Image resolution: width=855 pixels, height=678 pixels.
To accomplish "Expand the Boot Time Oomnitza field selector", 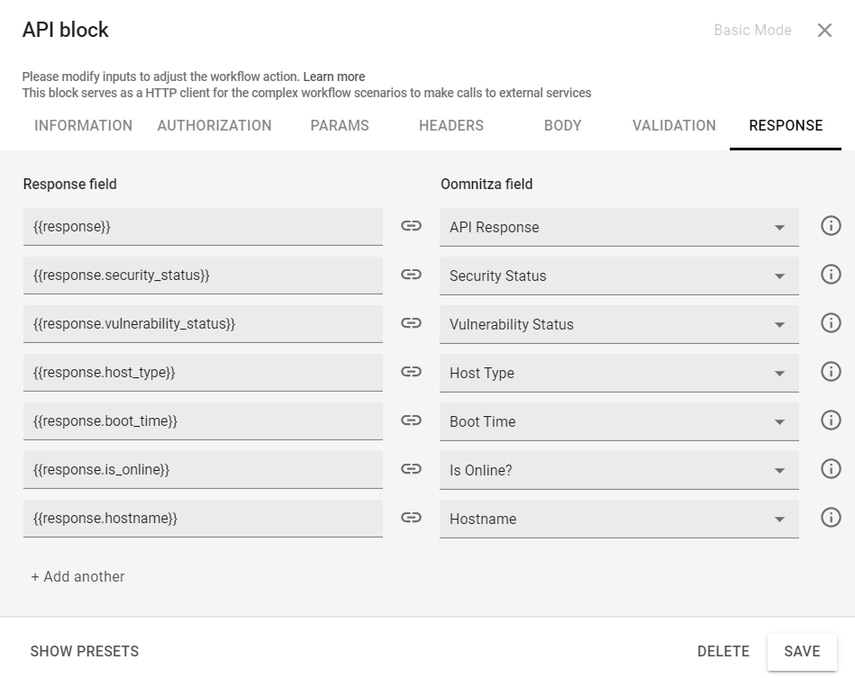I will point(619,421).
